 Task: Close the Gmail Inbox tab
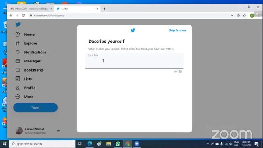(x=51, y=9)
